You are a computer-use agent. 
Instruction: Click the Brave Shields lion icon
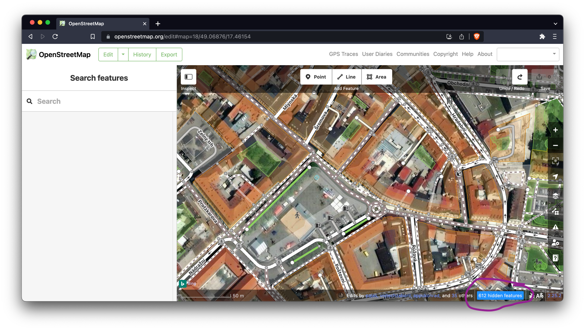tap(476, 37)
